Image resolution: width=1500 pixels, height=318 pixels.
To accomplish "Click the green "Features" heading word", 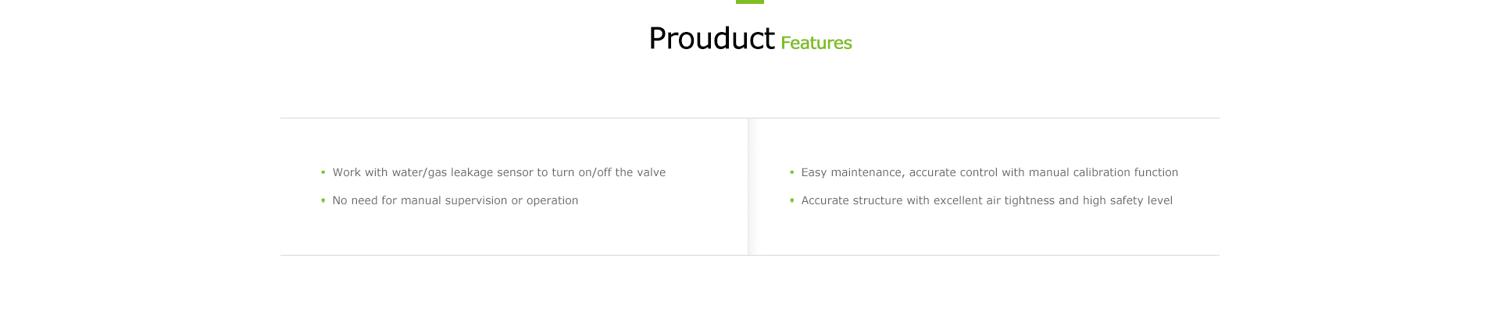I will [816, 43].
